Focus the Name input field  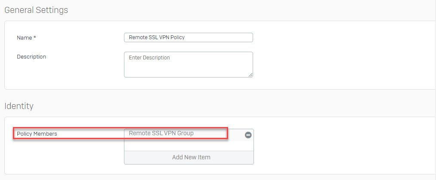(188, 37)
